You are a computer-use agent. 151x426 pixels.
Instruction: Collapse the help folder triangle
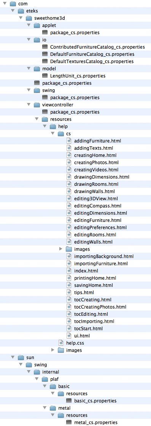click(45, 126)
